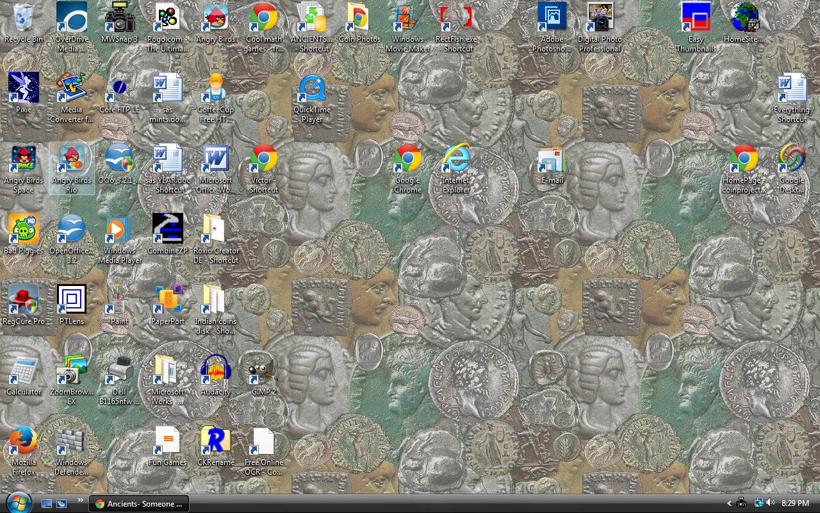820x513 pixels.
Task: Click the QuickTime Player icon
Action: pos(312,88)
